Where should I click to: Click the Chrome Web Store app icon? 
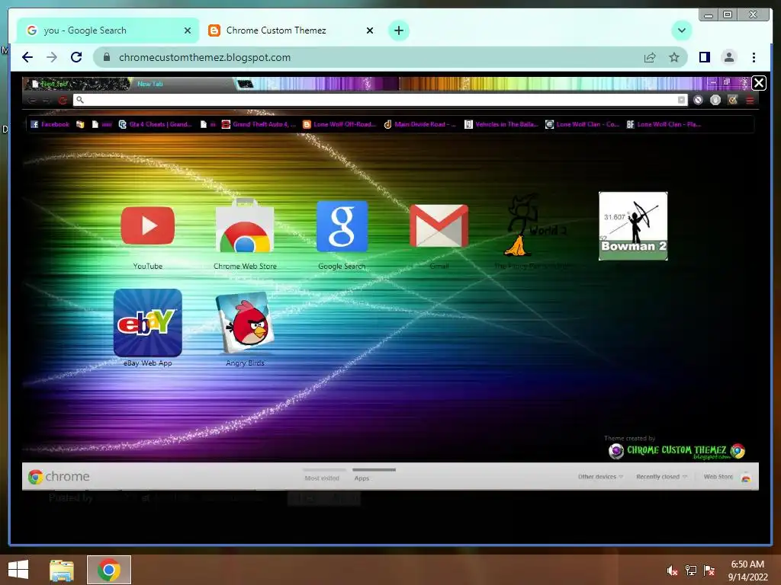pos(245,225)
